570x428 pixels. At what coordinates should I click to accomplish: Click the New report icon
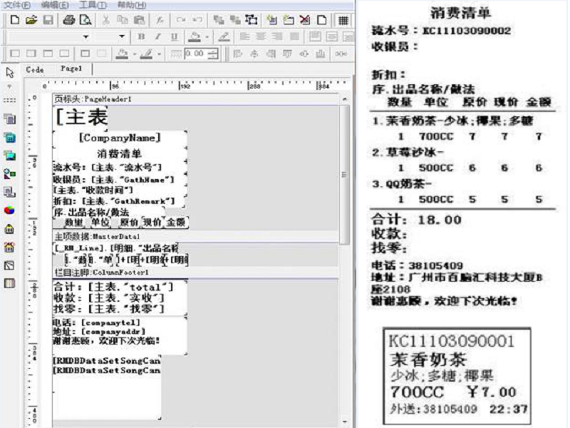coord(16,20)
